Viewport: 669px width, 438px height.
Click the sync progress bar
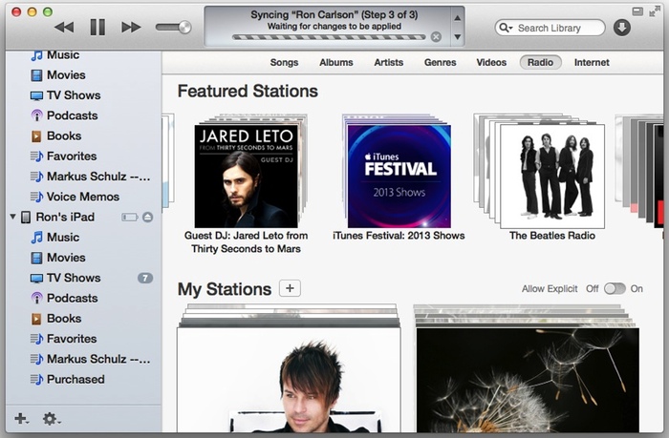coord(329,37)
